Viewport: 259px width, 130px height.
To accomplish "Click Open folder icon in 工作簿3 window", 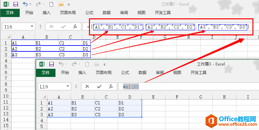I will [97, 64].
